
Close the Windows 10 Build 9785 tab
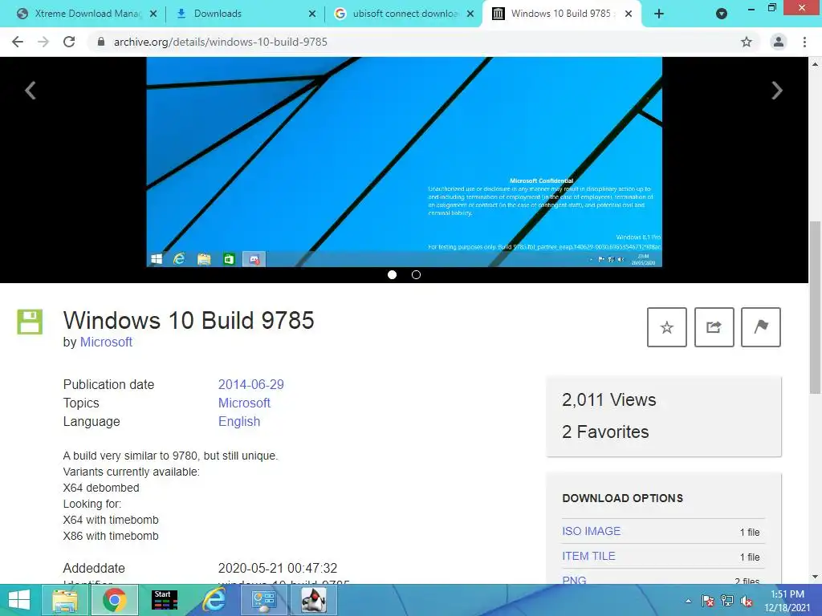(628, 14)
